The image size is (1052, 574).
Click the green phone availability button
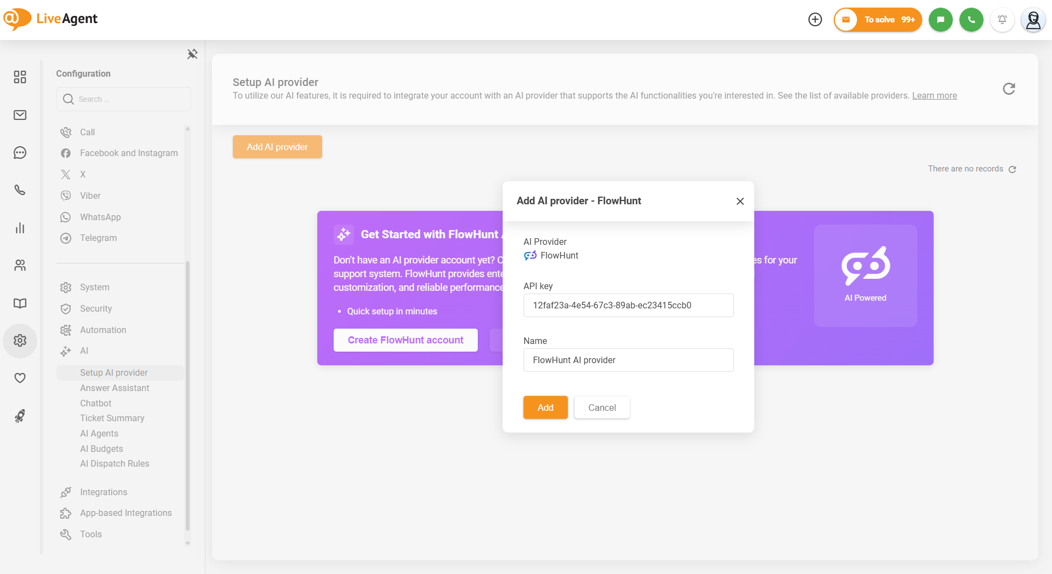(971, 20)
